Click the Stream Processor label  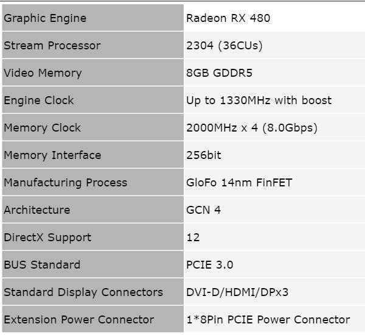click(x=52, y=46)
